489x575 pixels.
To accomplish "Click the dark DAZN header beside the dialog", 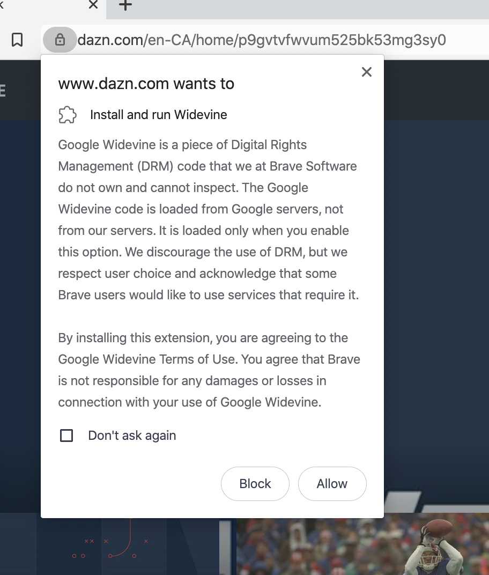I will click(x=436, y=90).
